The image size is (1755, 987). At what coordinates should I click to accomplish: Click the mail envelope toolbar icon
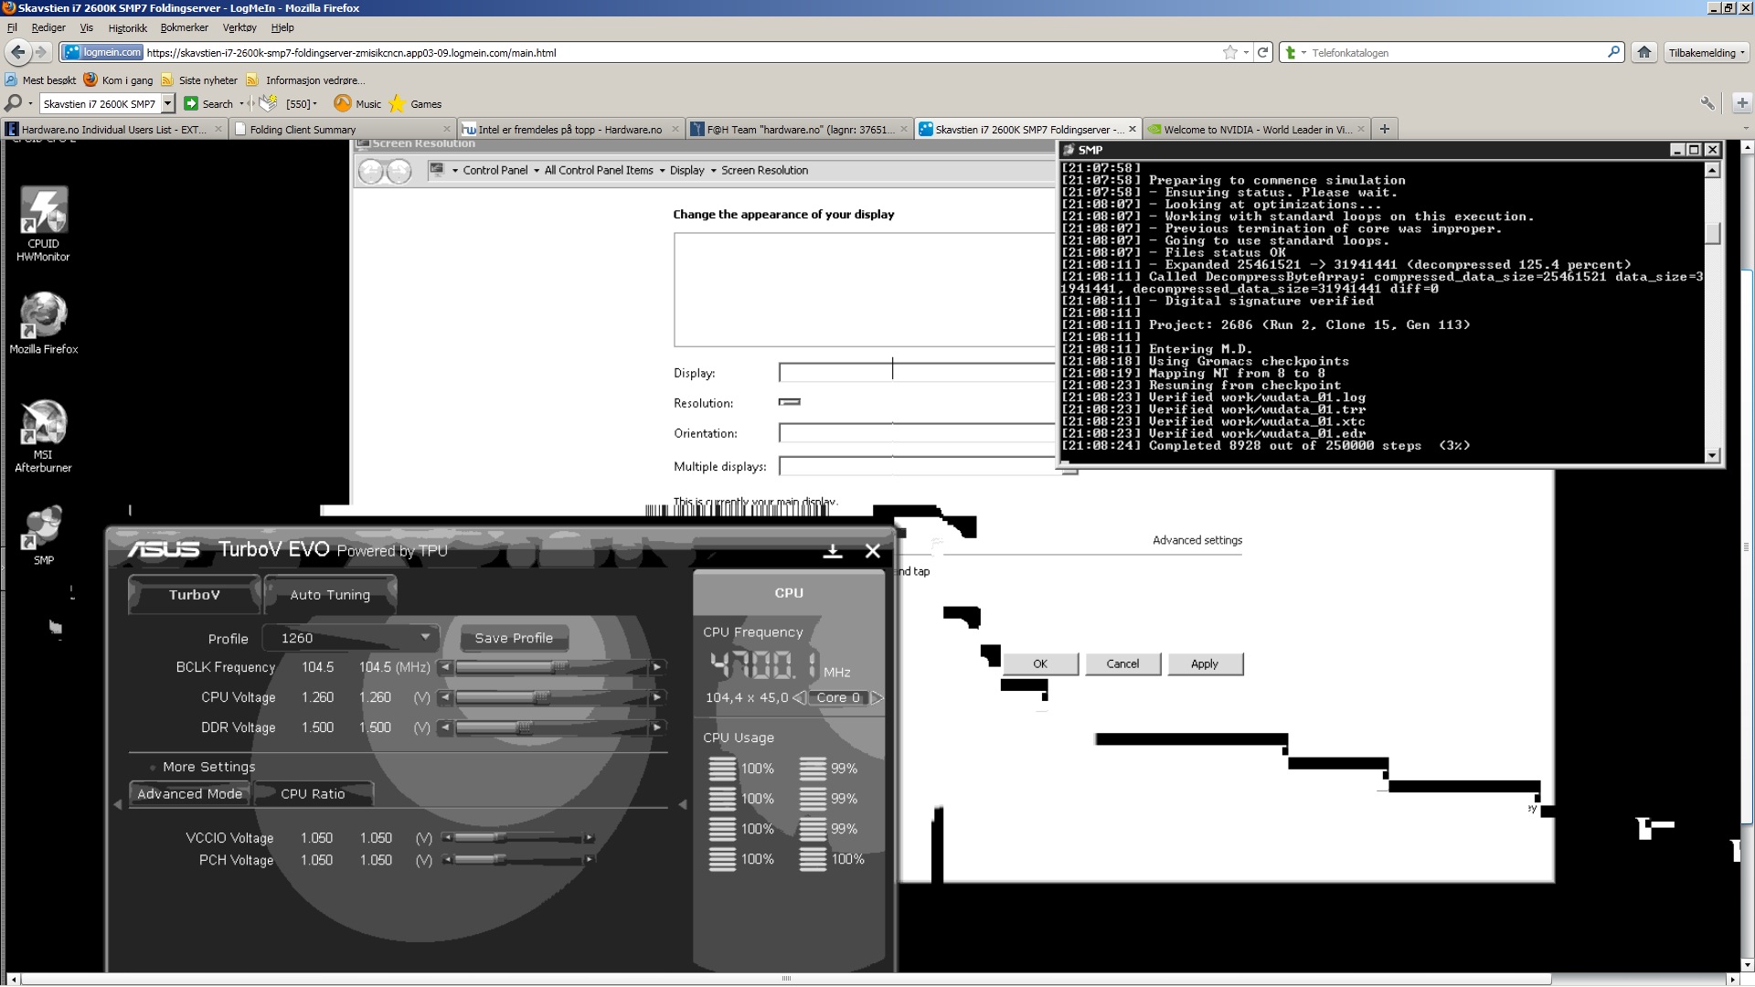268,102
